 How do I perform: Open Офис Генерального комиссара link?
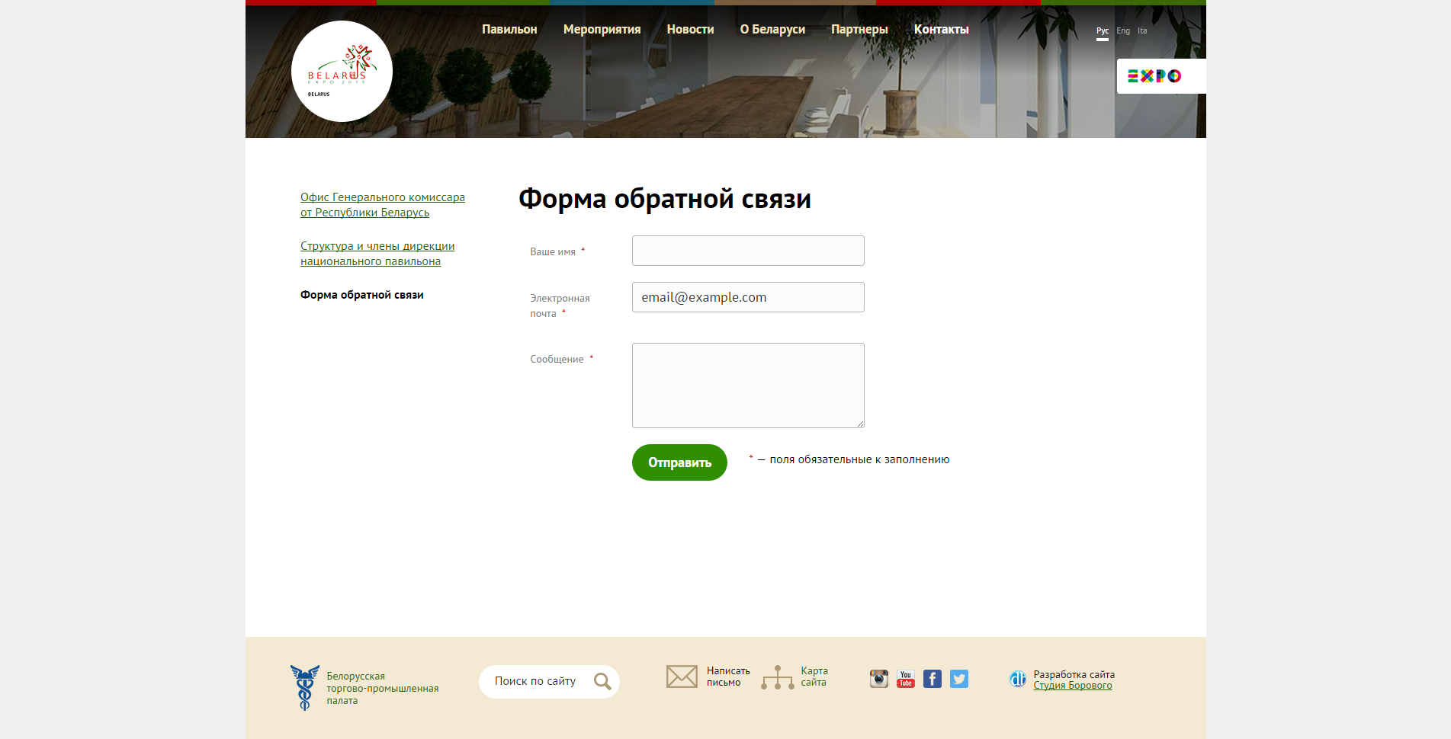click(383, 205)
